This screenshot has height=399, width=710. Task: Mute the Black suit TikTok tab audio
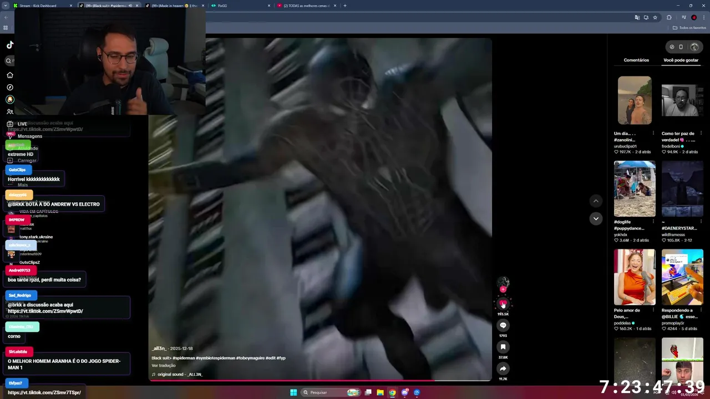130,6
